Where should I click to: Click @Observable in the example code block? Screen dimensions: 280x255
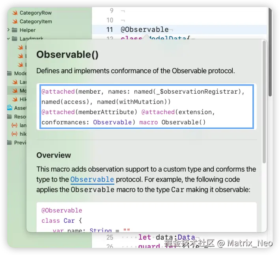(62, 211)
